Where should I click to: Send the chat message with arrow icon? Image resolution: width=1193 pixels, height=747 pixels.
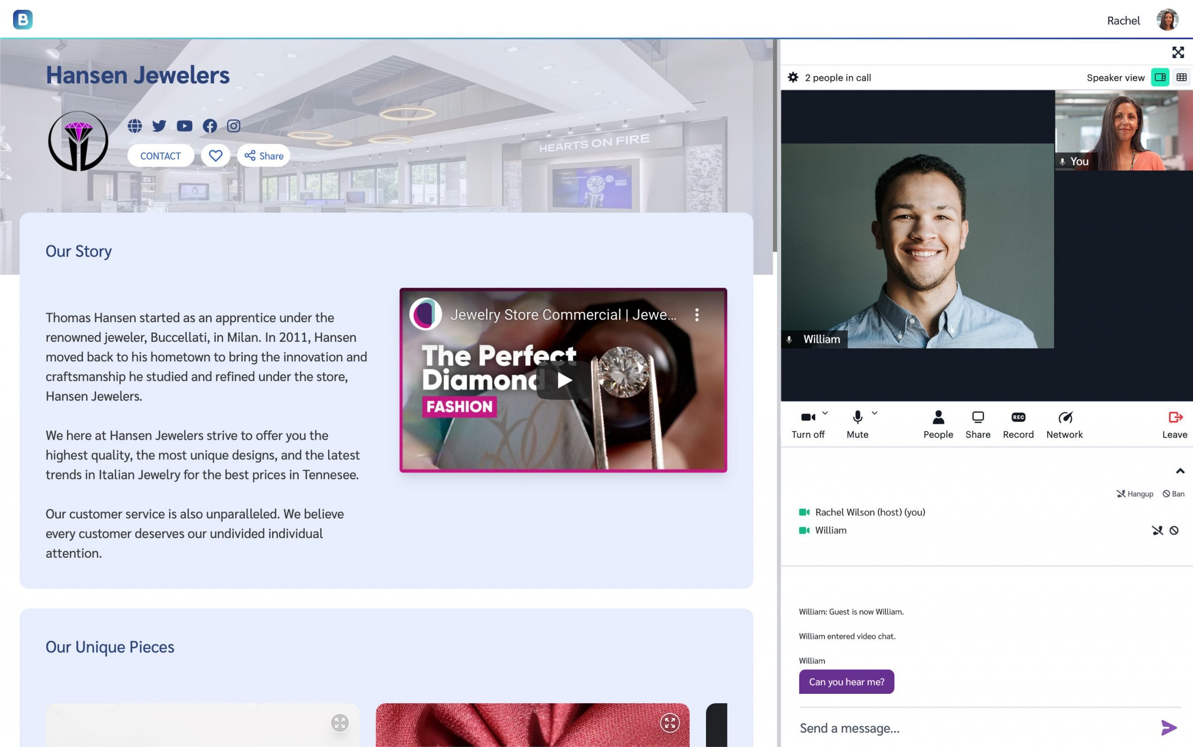(1169, 728)
